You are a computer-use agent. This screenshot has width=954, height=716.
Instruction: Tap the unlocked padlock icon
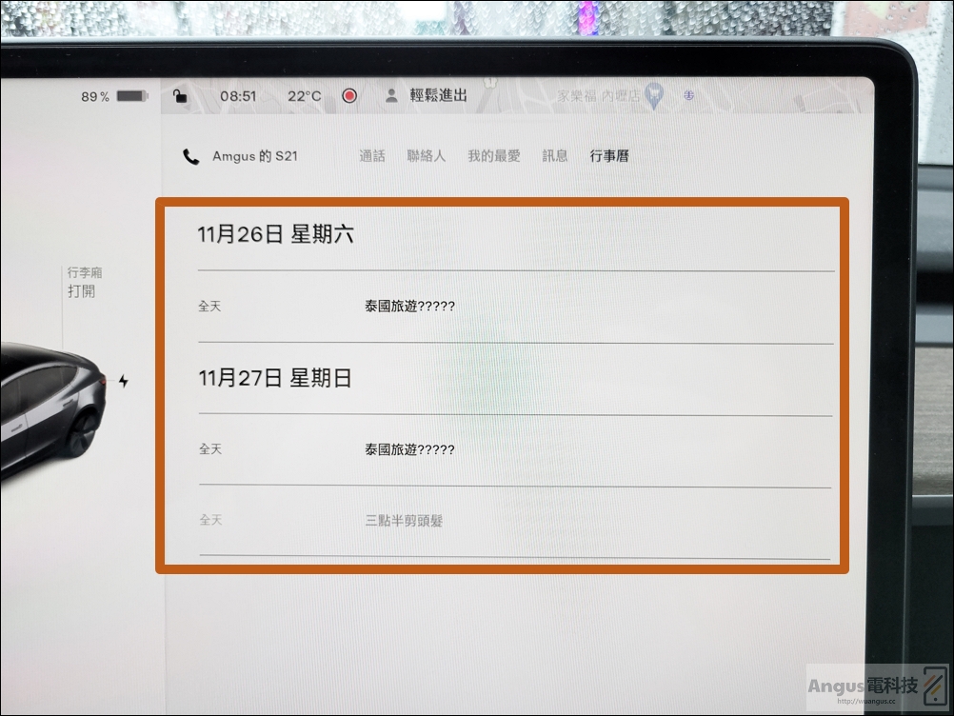point(180,95)
